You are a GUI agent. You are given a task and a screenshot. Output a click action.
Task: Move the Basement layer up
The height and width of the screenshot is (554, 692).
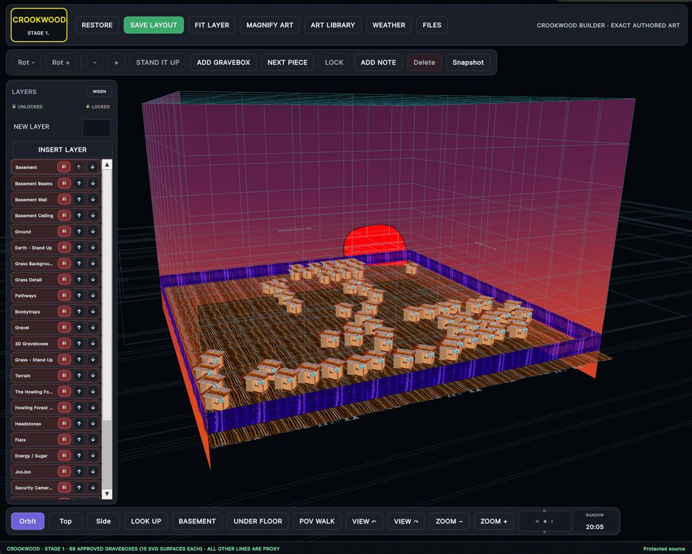78,167
